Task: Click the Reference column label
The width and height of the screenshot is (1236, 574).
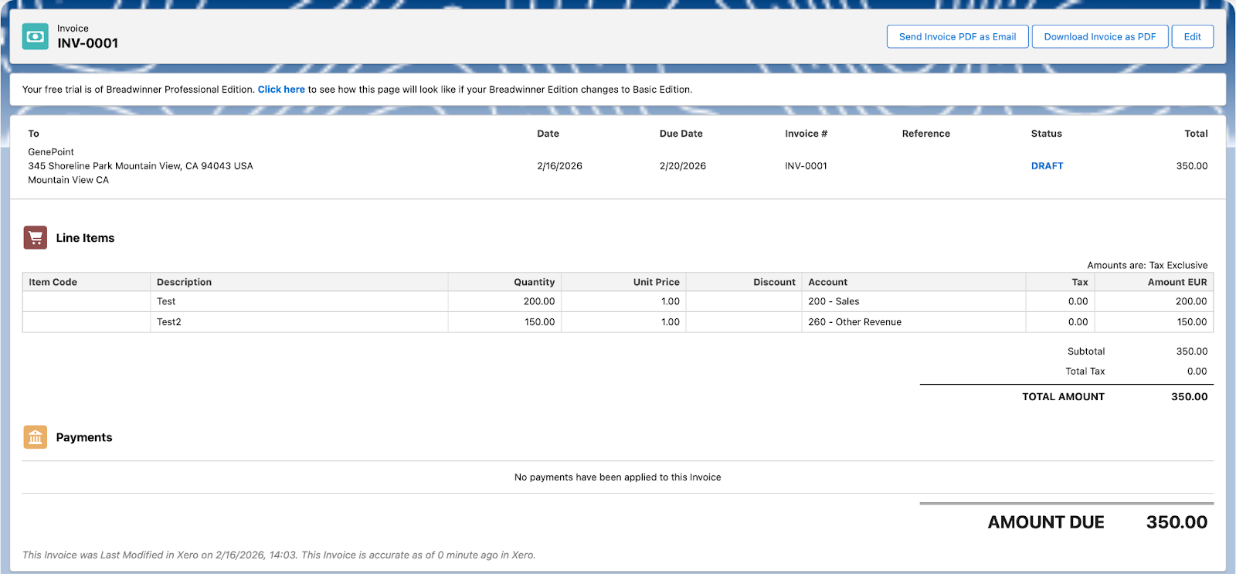Action: point(926,134)
